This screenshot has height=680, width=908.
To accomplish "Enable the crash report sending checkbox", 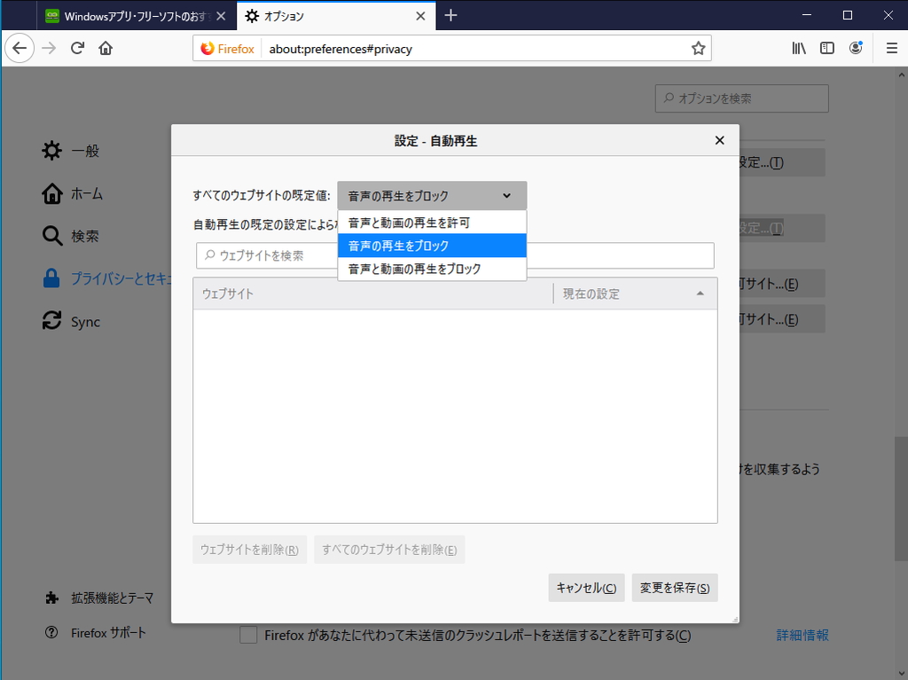I will click(x=248, y=635).
